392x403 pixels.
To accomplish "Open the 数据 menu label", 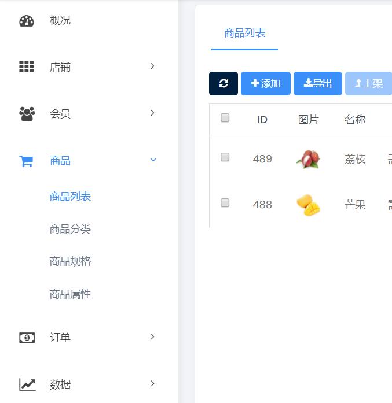I will pyautogui.click(x=60, y=384).
